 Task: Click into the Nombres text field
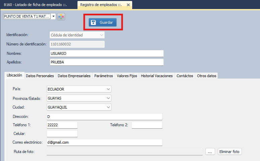pos(106,54)
